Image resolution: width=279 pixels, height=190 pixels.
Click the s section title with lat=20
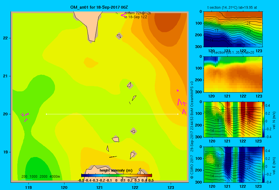233,53
